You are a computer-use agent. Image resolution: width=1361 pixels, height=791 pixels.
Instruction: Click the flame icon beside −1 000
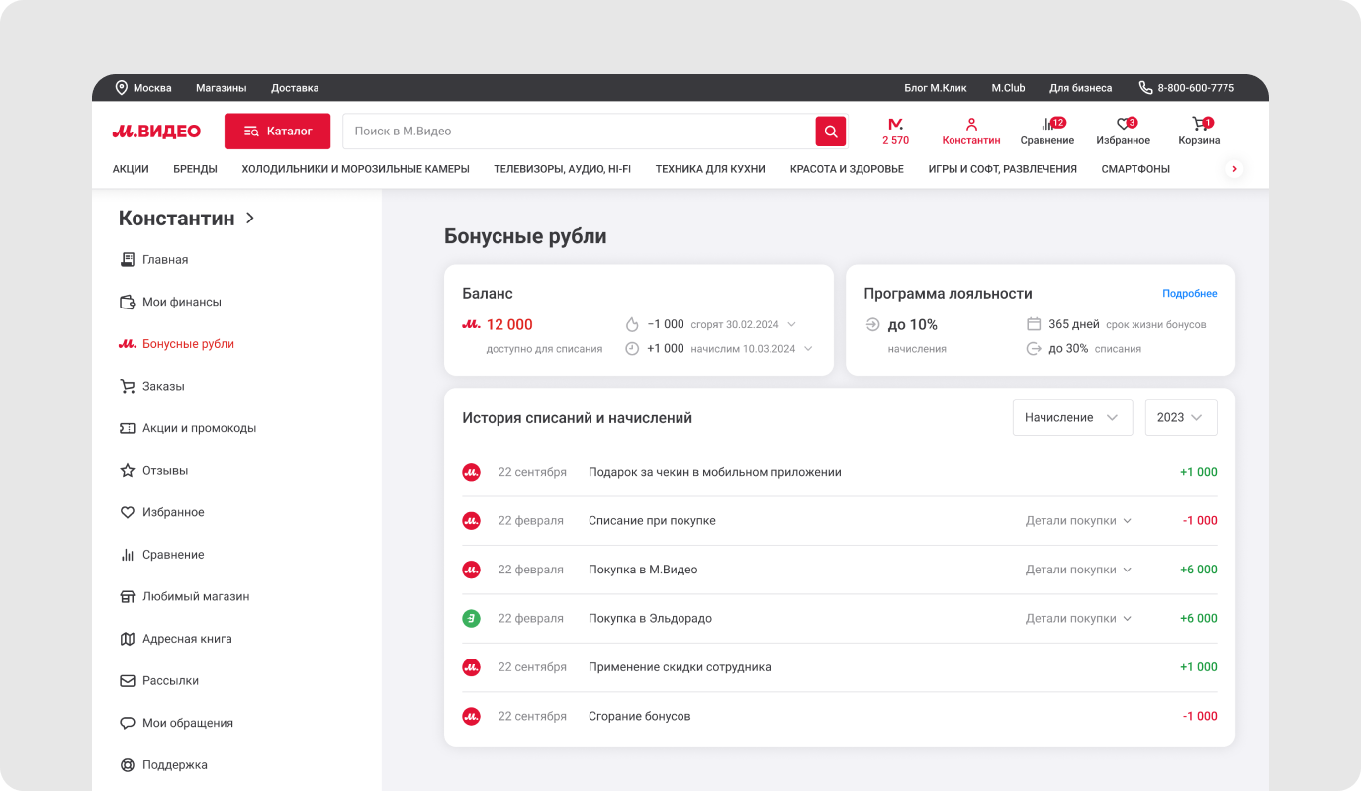coord(632,324)
